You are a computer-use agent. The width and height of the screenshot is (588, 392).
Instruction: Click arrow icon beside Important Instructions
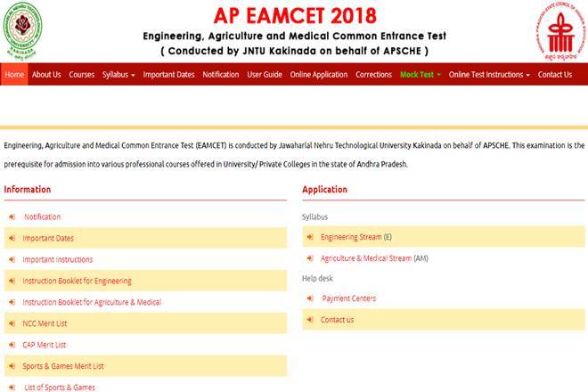[x=12, y=259]
